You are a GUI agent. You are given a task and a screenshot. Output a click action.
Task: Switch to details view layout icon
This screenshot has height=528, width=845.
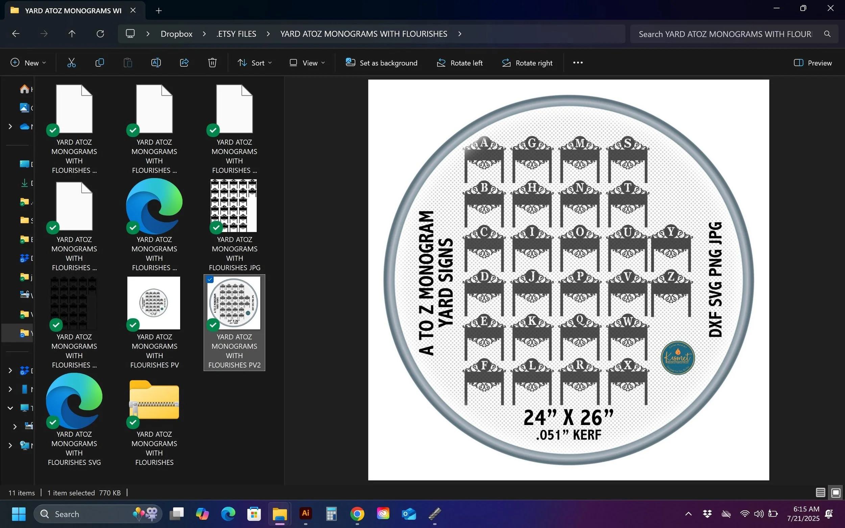coord(820,493)
